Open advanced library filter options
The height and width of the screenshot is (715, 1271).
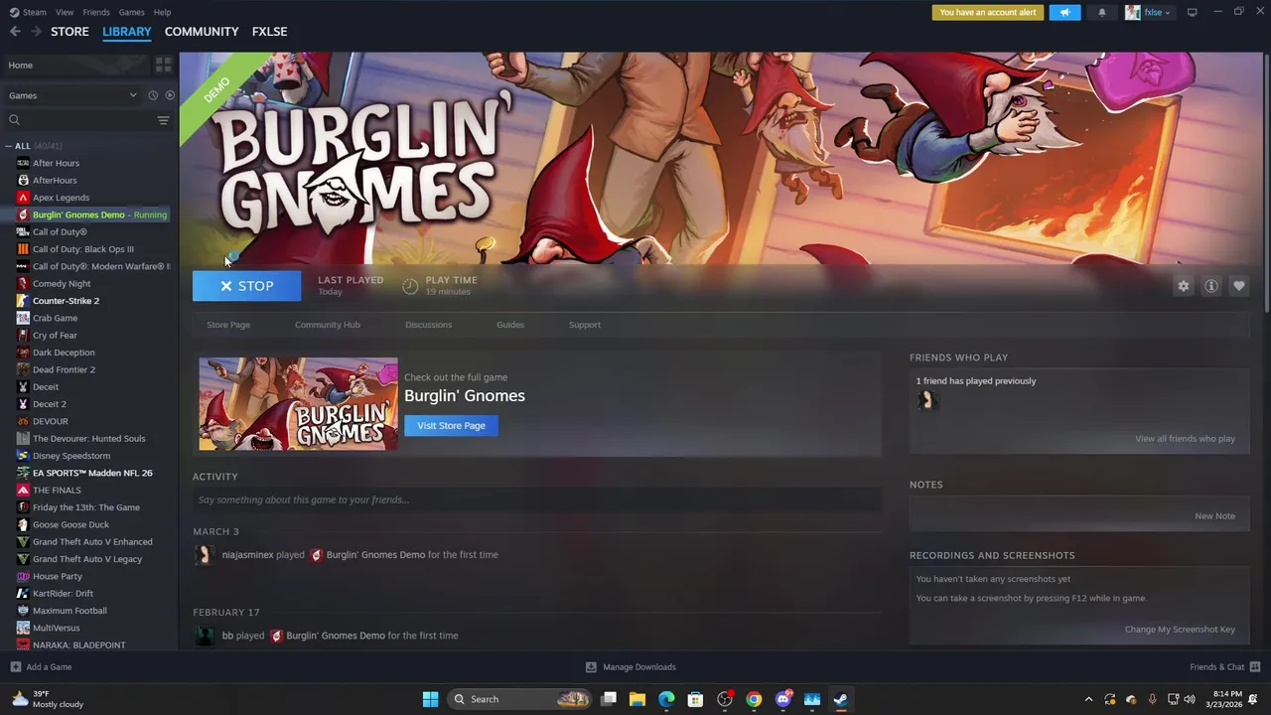coord(163,120)
